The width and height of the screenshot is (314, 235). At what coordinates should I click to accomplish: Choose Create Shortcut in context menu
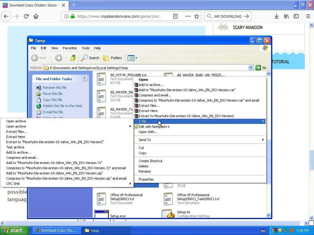click(200, 161)
